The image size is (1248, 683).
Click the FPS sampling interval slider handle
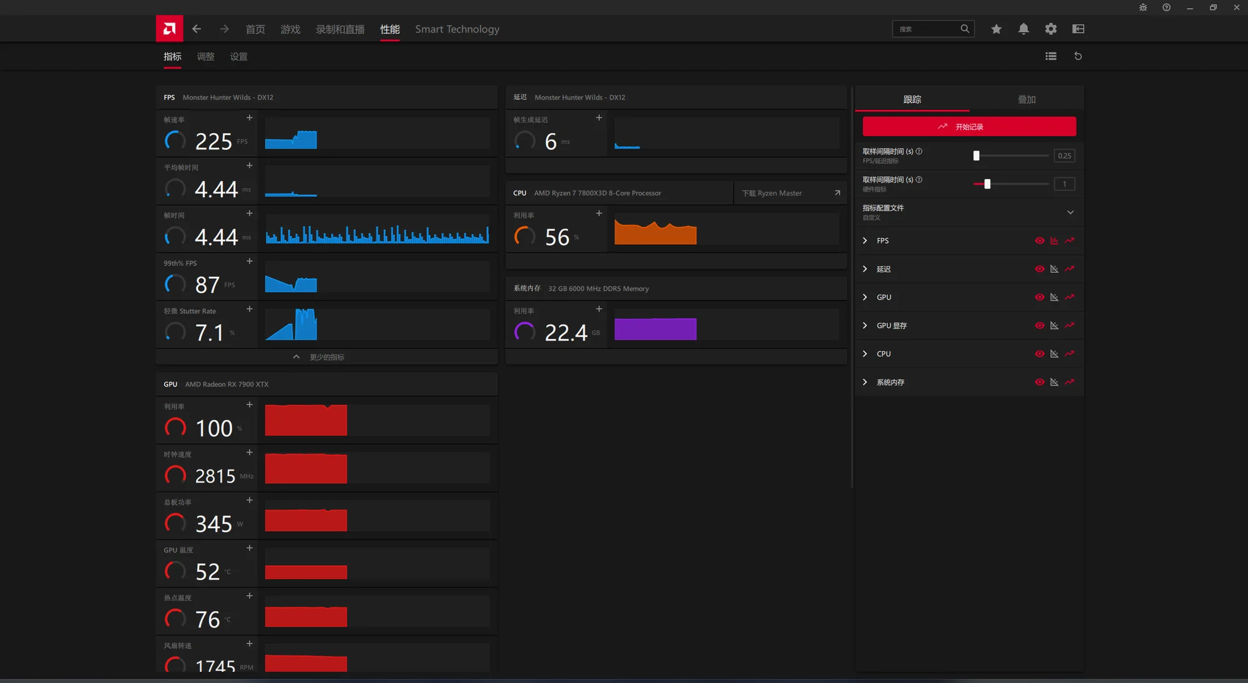(x=977, y=155)
